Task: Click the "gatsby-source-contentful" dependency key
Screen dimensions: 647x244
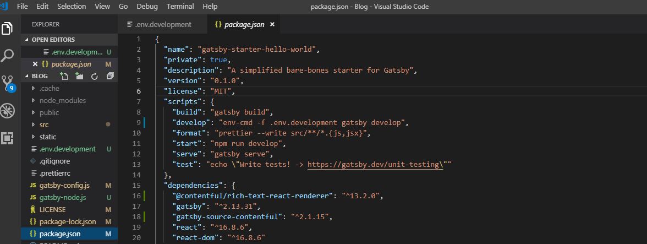Action: (227, 217)
